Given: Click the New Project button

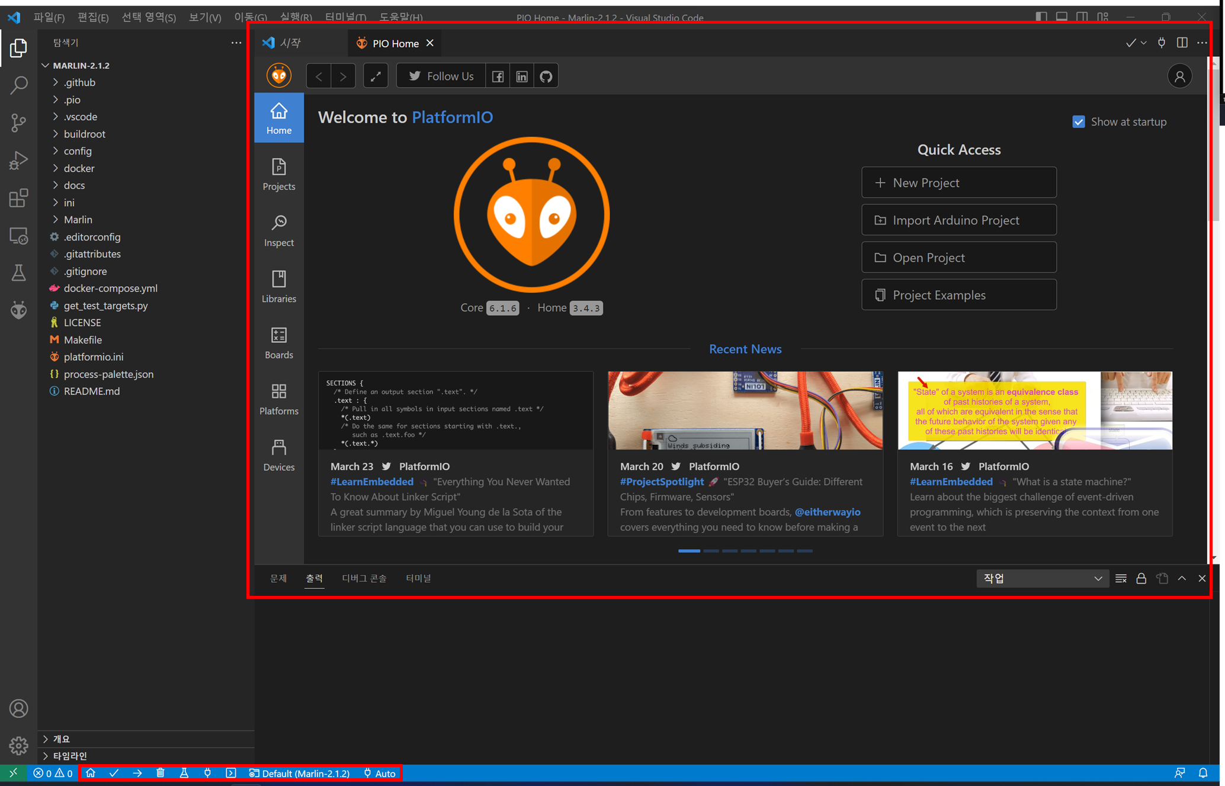Looking at the screenshot, I should tap(958, 182).
